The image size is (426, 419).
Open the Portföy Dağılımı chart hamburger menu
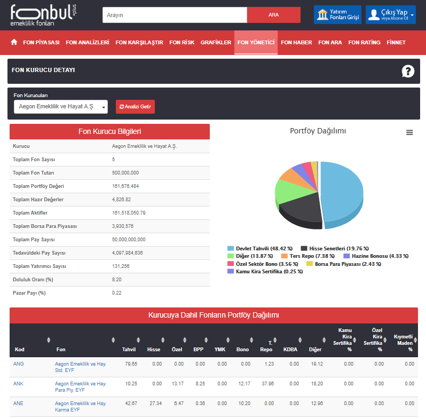(409, 132)
